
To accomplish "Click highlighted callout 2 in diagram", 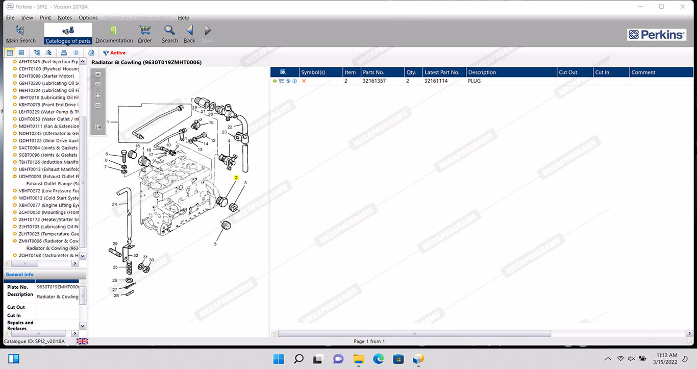I will click(x=236, y=178).
